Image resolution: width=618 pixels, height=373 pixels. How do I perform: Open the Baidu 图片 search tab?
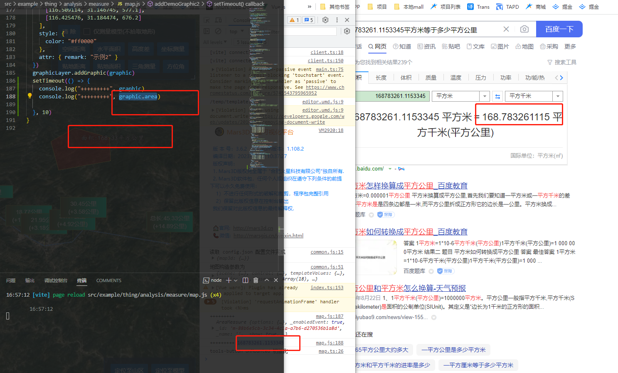point(500,46)
